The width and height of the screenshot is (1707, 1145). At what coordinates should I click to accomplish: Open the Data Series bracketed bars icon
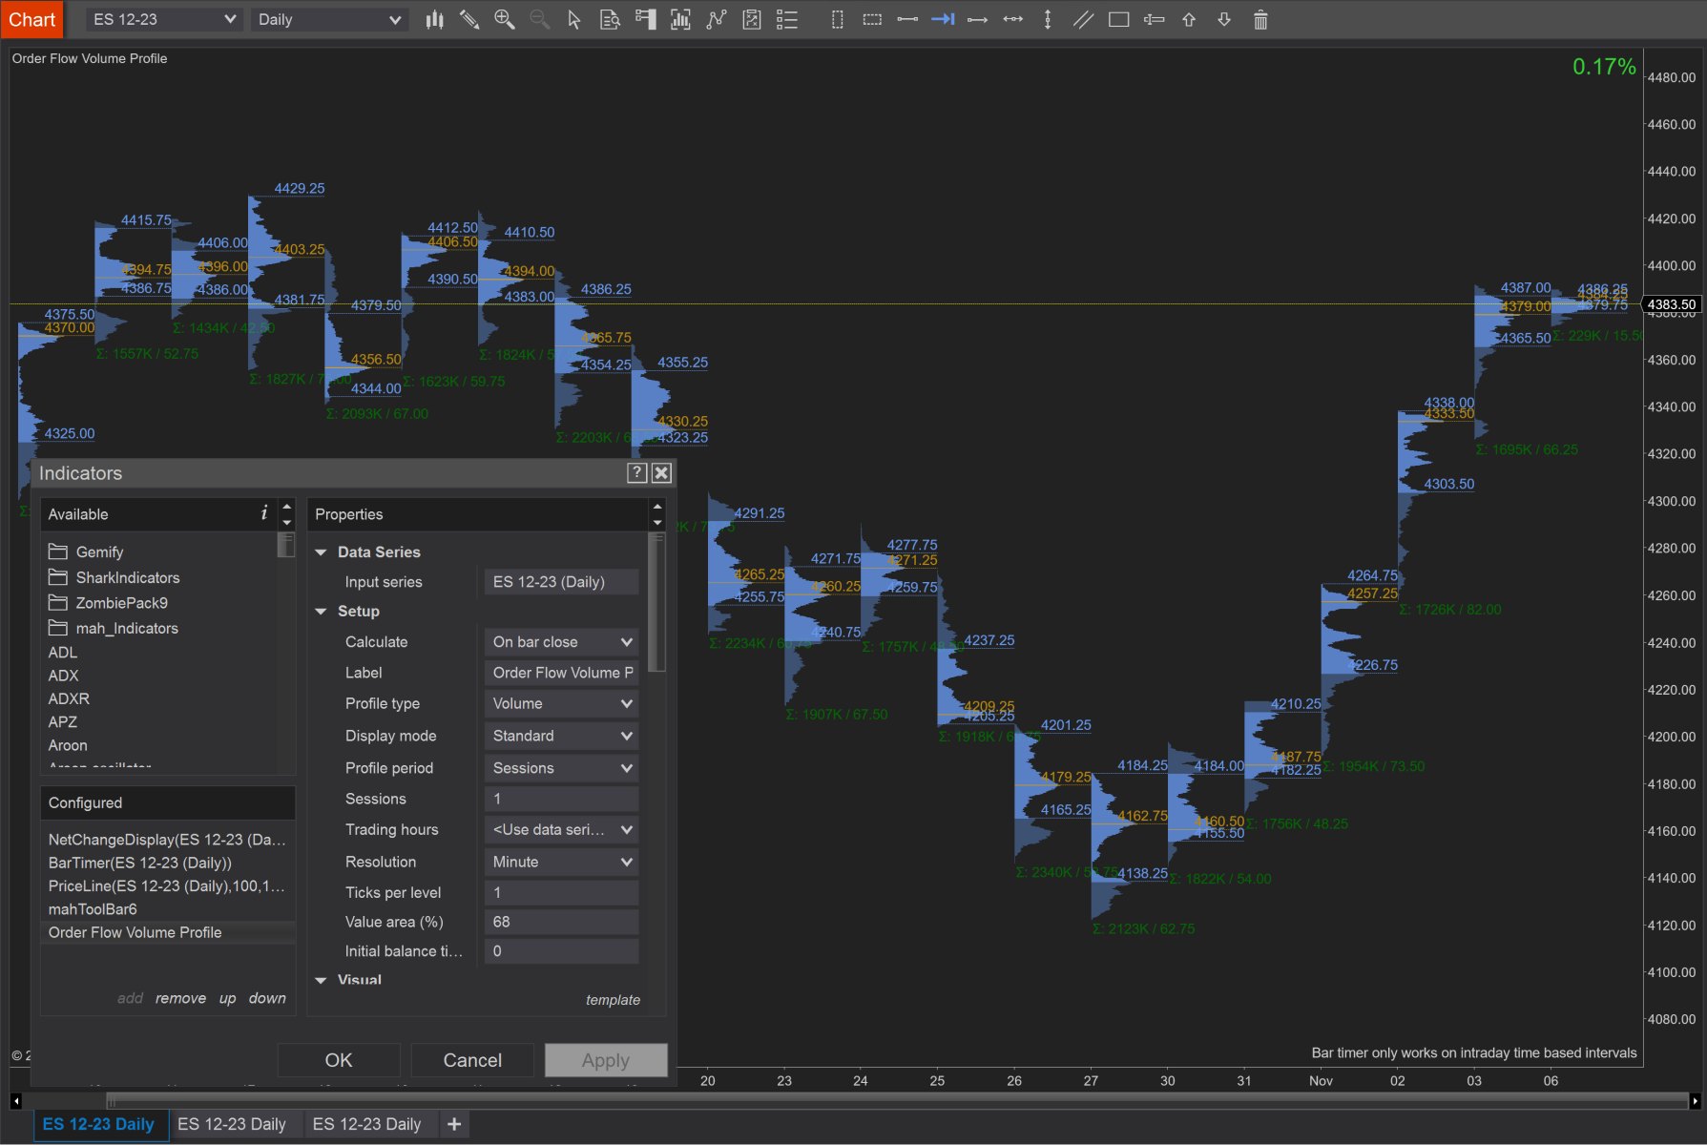click(x=680, y=19)
